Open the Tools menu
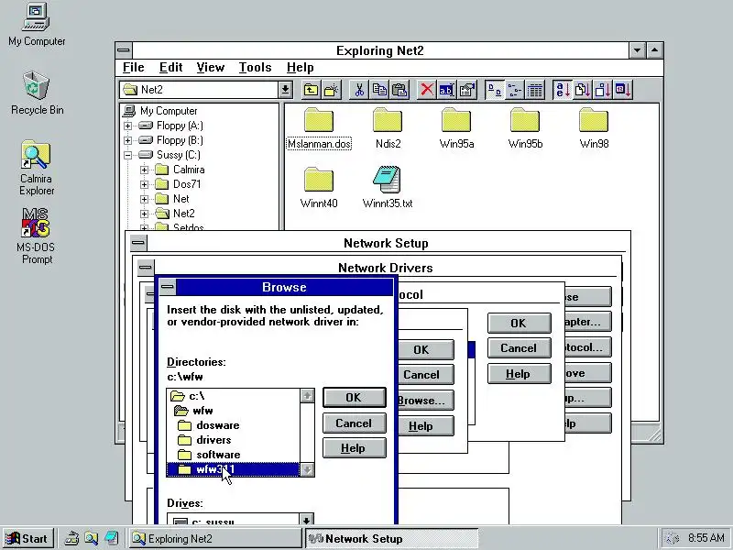Image resolution: width=733 pixels, height=550 pixels. pyautogui.click(x=256, y=67)
